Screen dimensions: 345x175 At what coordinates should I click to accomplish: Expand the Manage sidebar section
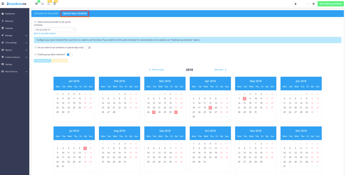(14, 35)
